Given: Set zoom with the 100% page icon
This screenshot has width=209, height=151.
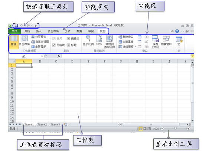Looking at the screenshot, I should click(x=99, y=41).
